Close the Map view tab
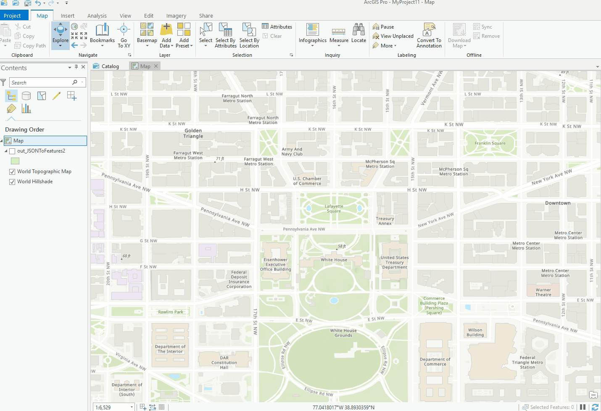The image size is (601, 411). click(x=156, y=66)
